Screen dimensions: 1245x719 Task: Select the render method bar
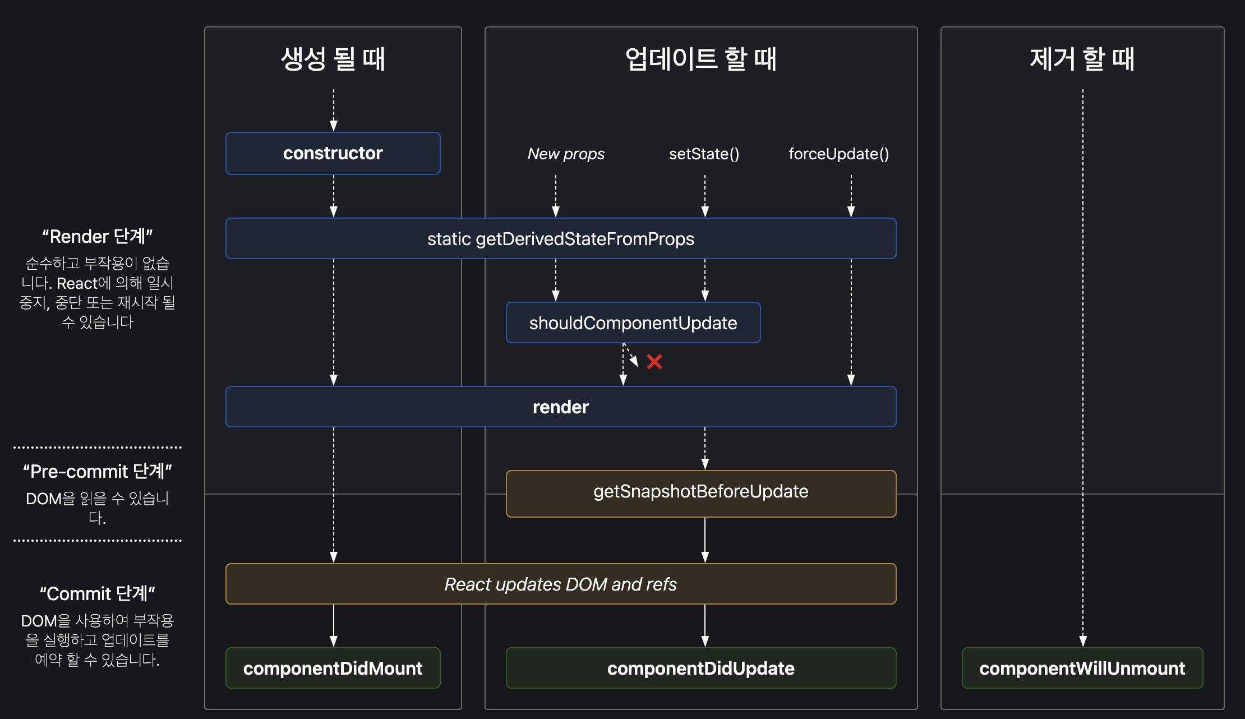[x=561, y=407]
